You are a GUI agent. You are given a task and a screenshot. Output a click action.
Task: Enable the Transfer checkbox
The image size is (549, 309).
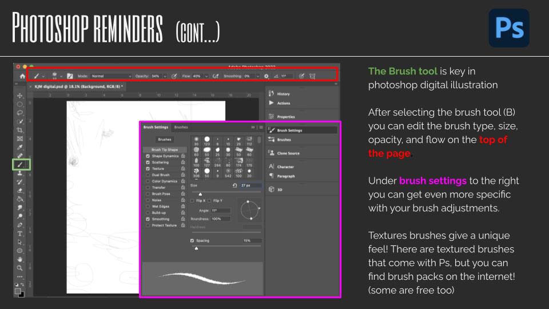(148, 188)
